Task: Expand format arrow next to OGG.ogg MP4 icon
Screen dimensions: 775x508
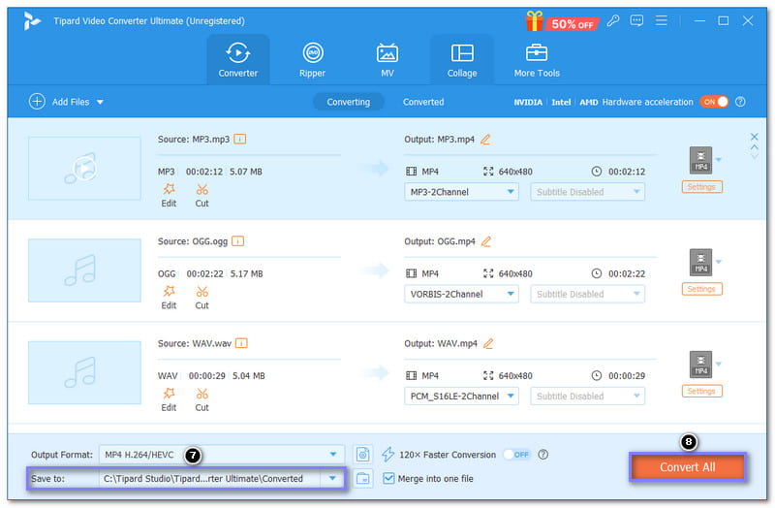Action: click(719, 262)
